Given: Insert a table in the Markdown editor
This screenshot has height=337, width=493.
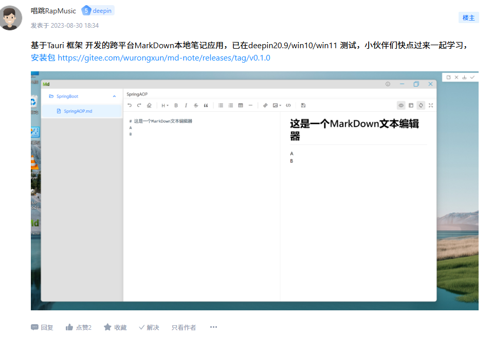Looking at the screenshot, I should point(241,106).
